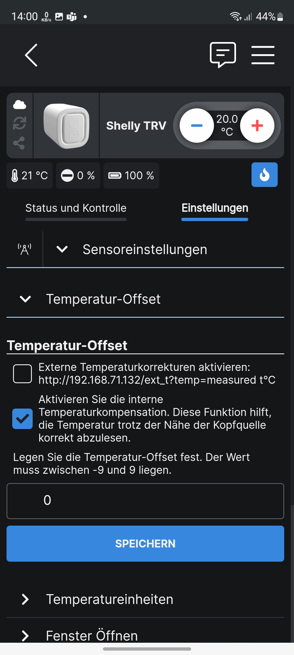
Task: Expand the Fenster Öffnen section
Action: (x=26, y=636)
